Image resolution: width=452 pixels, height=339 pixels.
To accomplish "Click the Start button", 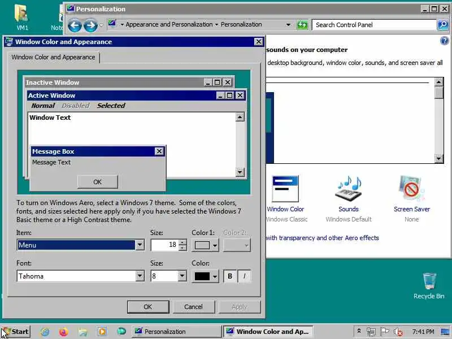I will [16, 332].
